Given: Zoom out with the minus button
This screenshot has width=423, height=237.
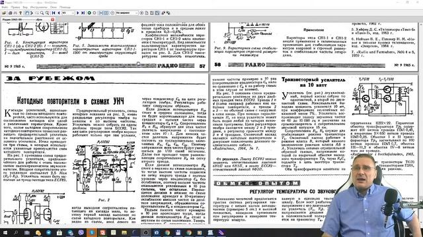Looking at the screenshot, I should point(112,13).
